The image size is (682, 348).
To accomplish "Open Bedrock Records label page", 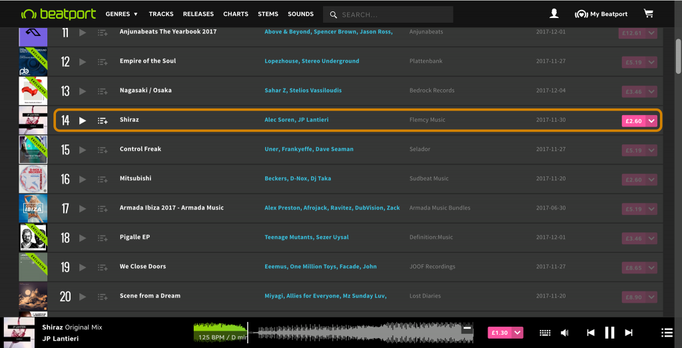I will 432,90.
